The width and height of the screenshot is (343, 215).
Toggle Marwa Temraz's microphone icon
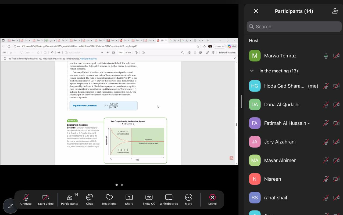[x=326, y=56]
